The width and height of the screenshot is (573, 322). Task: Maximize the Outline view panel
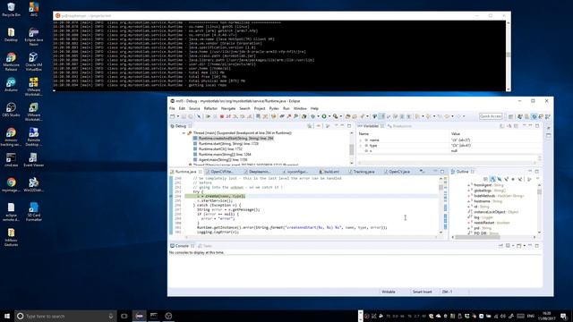[x=537, y=172]
